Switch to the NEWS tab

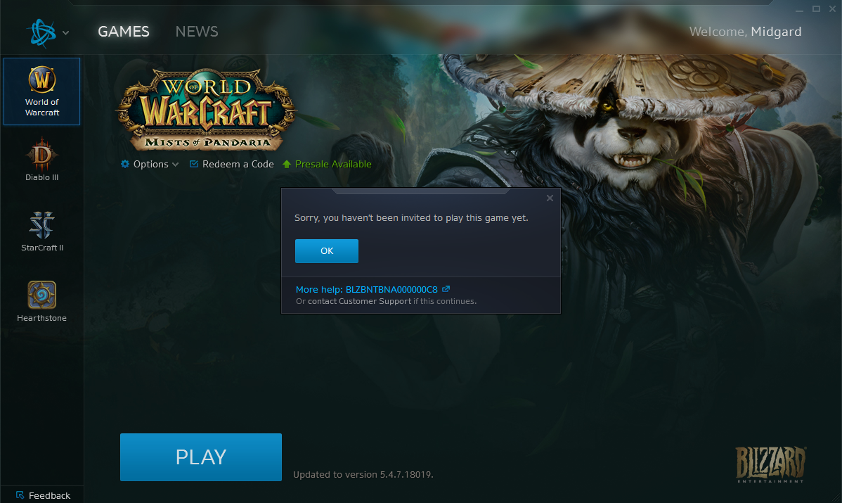tap(197, 32)
